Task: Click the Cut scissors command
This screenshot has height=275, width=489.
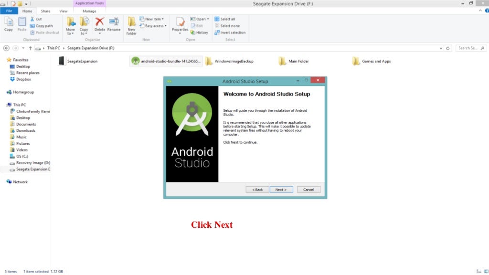Action: tap(36, 19)
